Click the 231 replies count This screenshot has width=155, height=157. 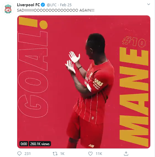click(x=28, y=154)
